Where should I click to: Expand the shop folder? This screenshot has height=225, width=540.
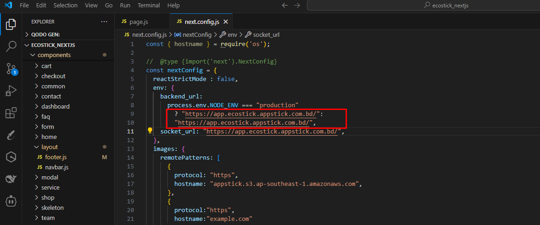[x=68, y=198]
